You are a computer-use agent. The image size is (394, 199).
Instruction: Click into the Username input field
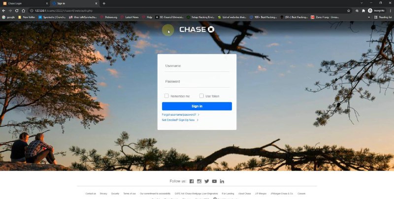197,66
